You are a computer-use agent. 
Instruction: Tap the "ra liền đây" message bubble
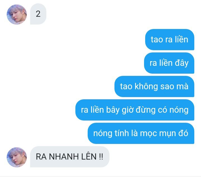pyautogui.click(x=169, y=63)
